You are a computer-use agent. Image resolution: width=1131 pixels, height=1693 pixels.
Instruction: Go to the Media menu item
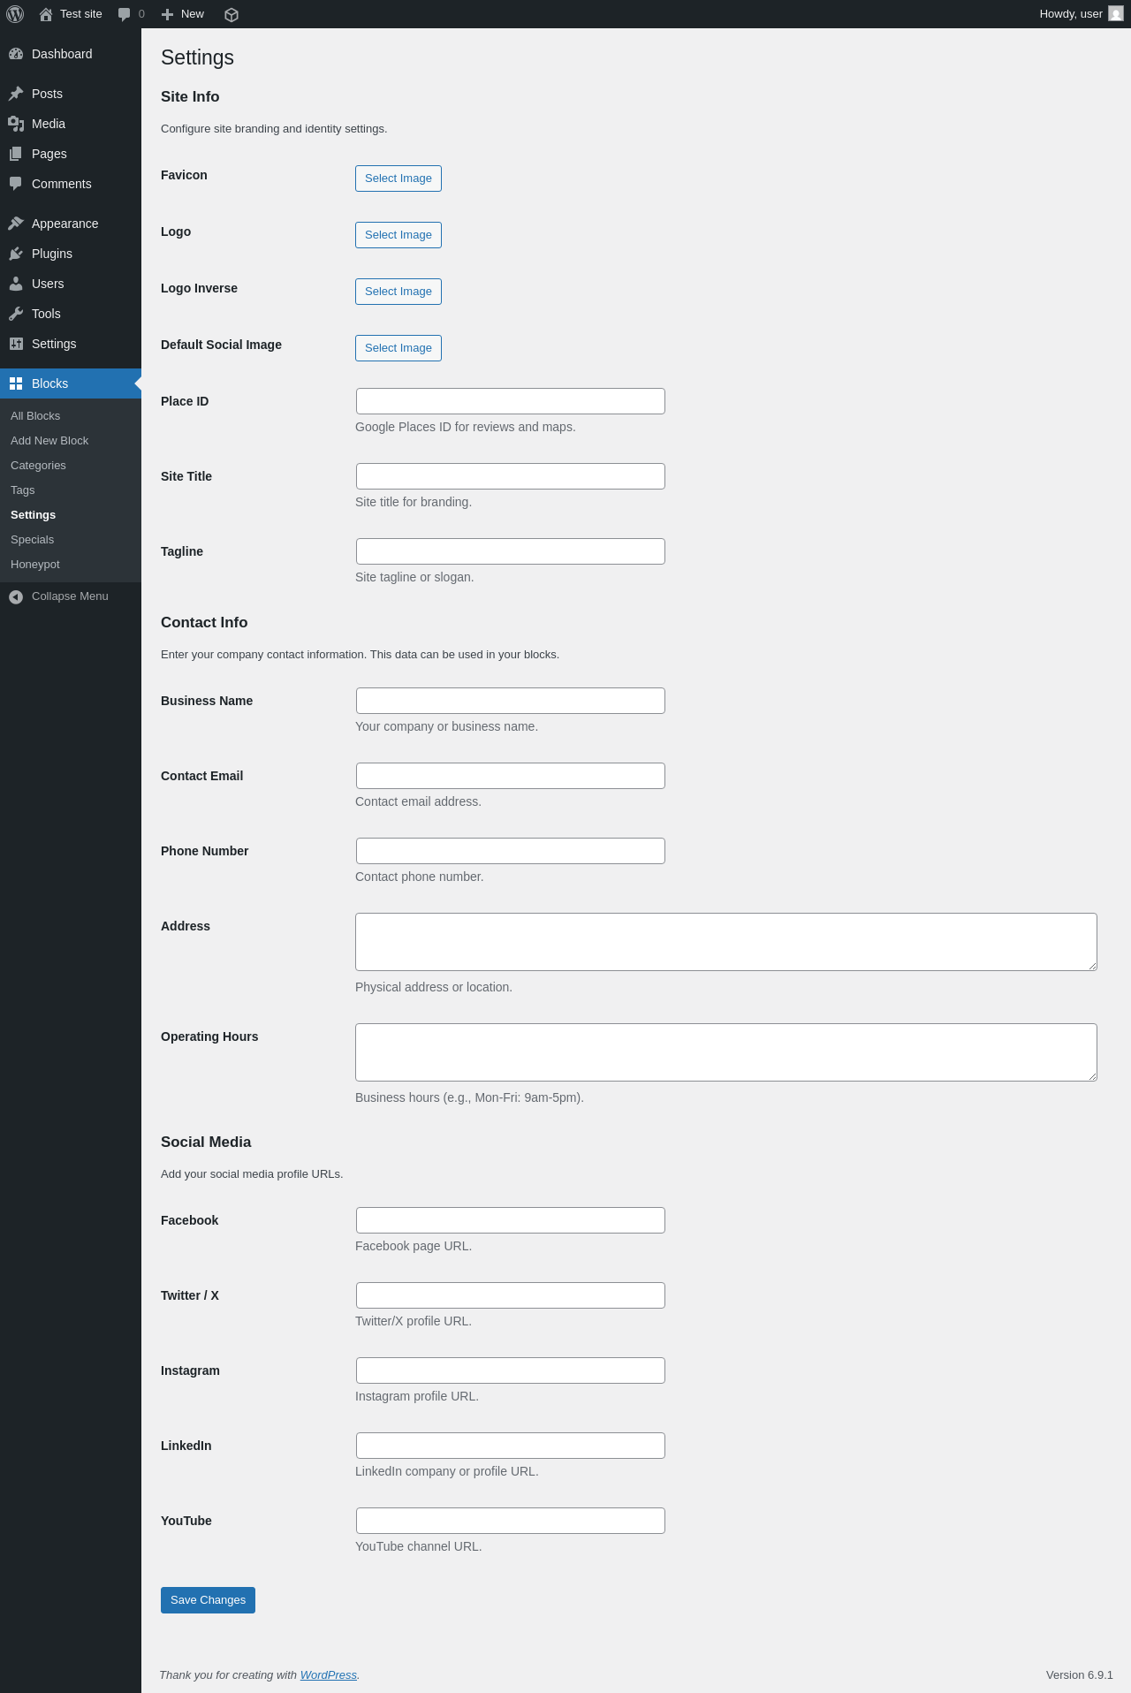(71, 124)
